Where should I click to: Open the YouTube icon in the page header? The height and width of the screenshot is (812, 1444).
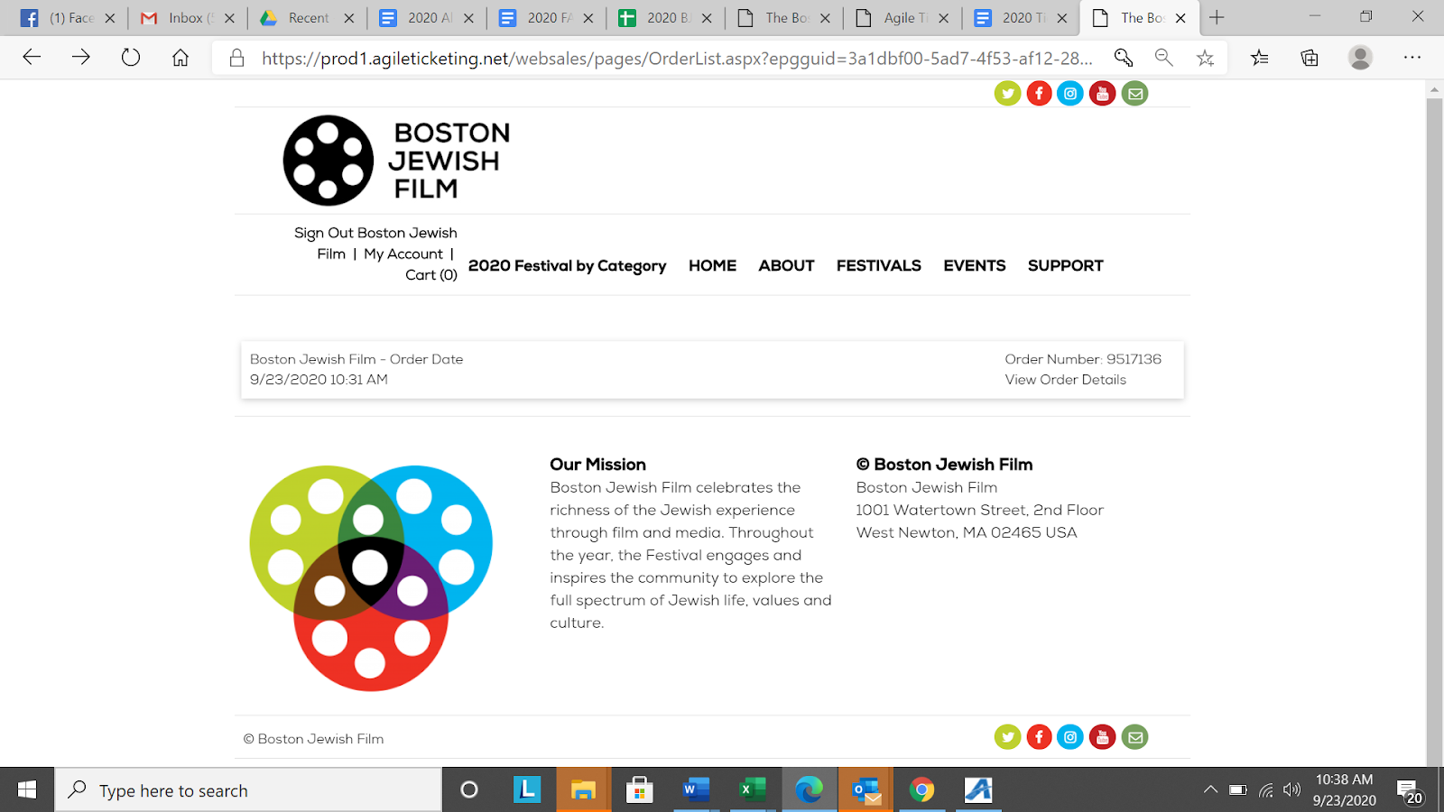click(1102, 93)
